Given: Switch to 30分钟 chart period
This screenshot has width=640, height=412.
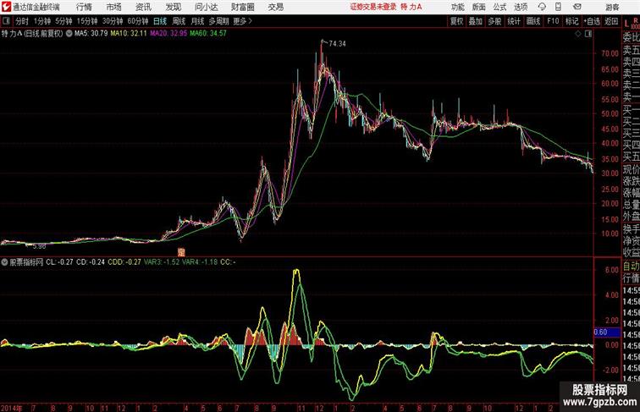Looking at the screenshot, I should click(x=113, y=21).
